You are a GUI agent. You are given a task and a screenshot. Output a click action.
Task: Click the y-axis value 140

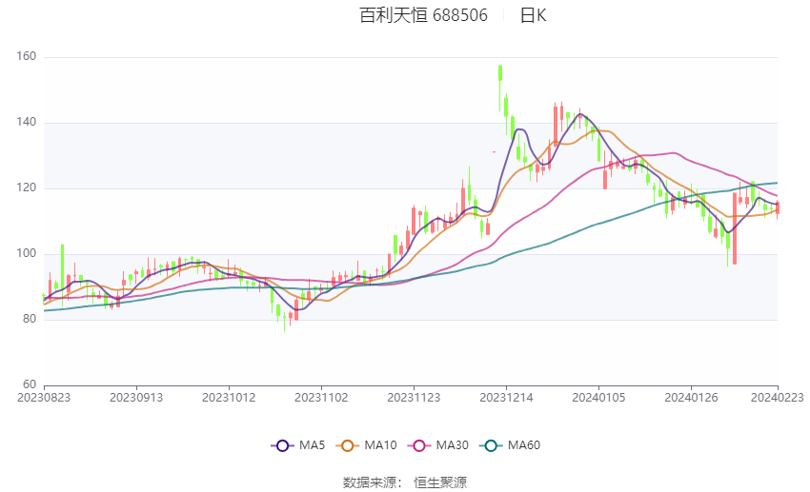pyautogui.click(x=27, y=122)
